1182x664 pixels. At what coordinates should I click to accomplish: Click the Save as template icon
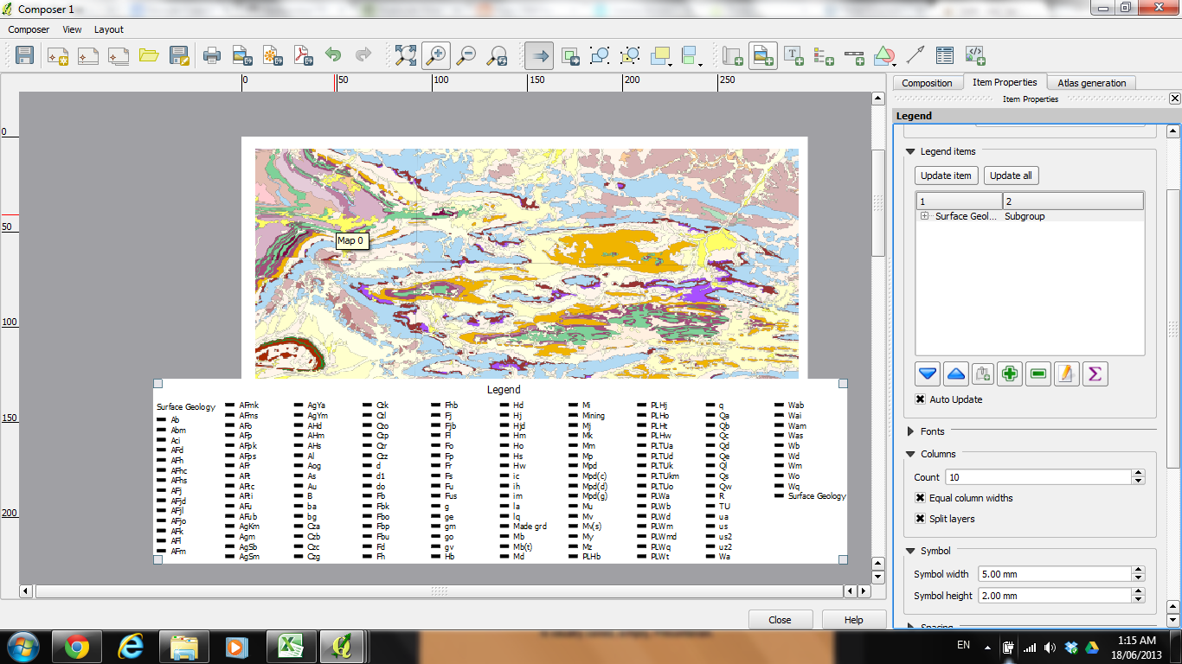tap(179, 56)
